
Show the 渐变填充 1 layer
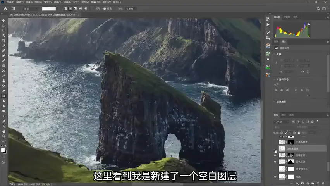click(275, 169)
